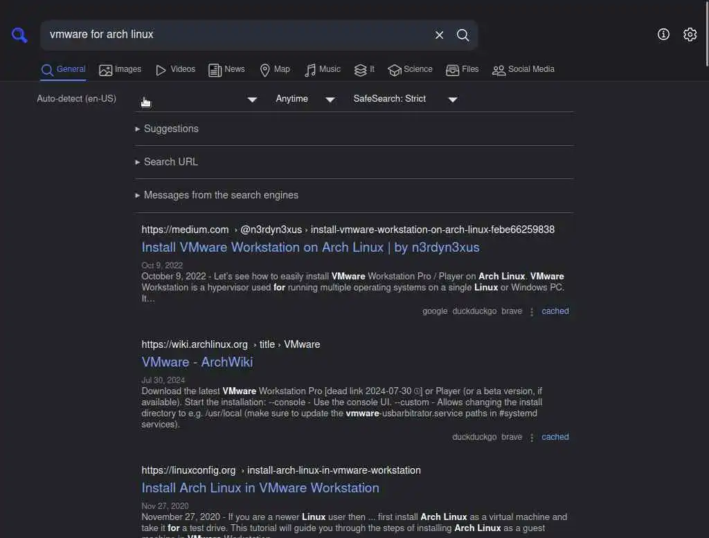This screenshot has width=709, height=538.
Task: Click the Nov 27, 2020 date text
Action: [x=165, y=506]
